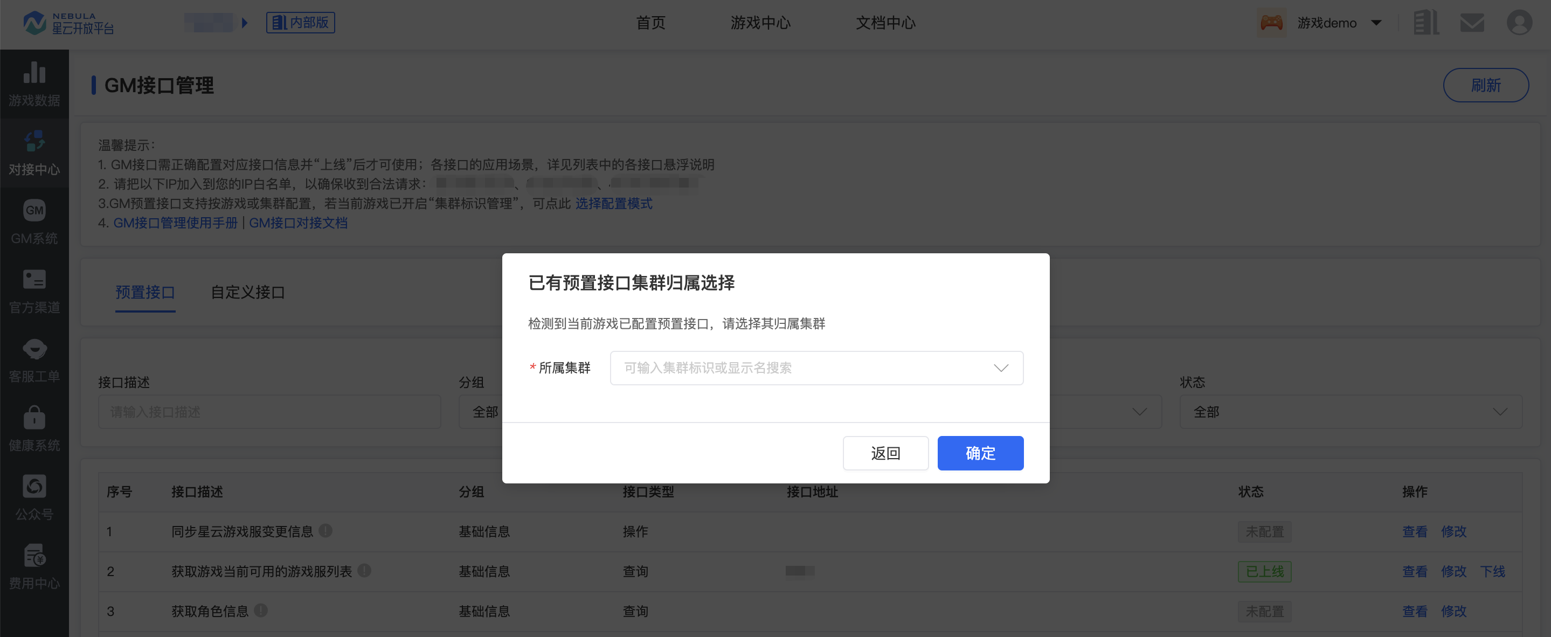Screen dimensions: 1551x637
Task: Click the Nebula 星云开放平台 logo
Action: point(68,23)
